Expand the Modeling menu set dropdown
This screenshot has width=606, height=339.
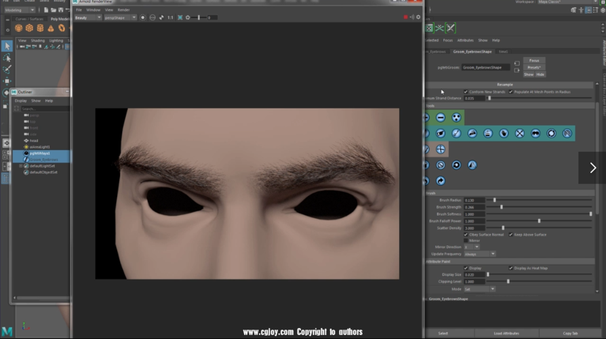[19, 10]
